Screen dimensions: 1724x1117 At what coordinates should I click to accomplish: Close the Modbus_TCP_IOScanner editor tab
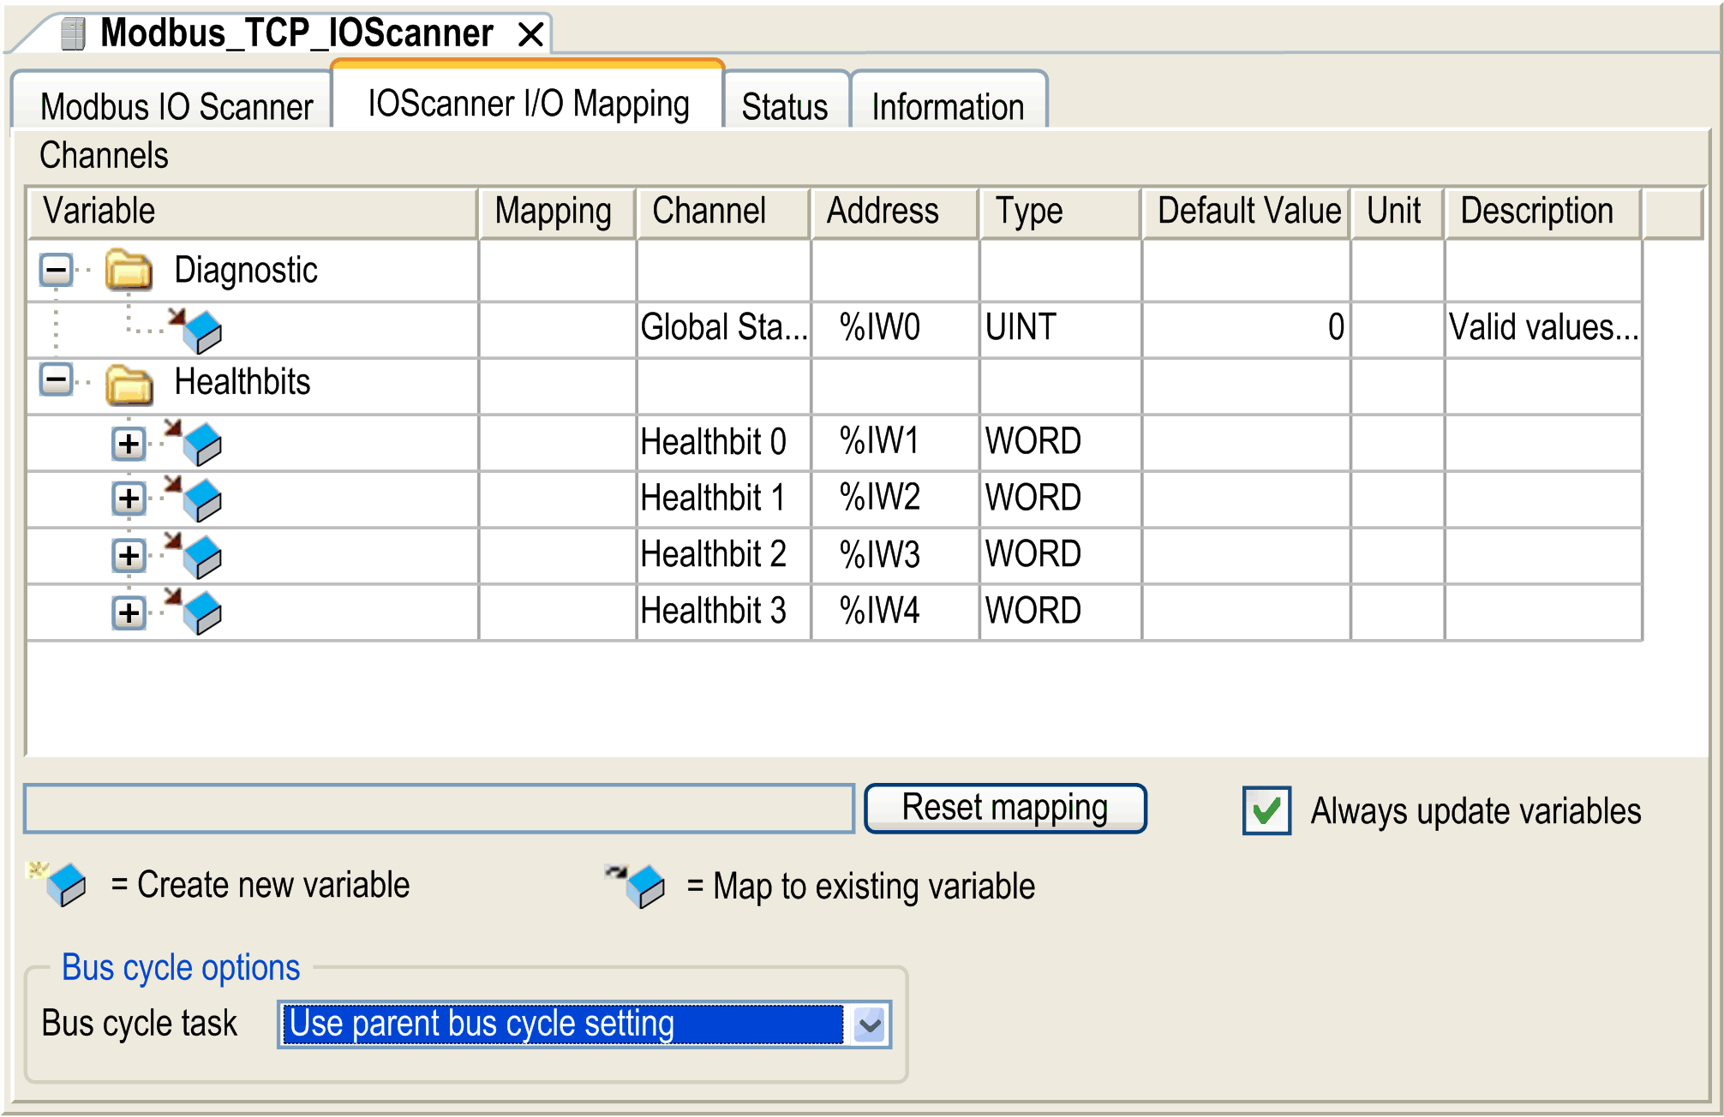click(531, 35)
